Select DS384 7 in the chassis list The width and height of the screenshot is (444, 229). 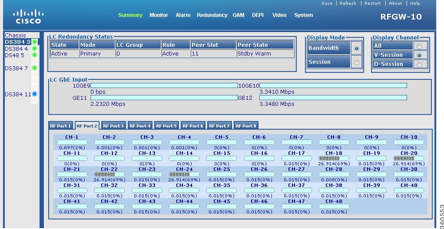coord(17,69)
